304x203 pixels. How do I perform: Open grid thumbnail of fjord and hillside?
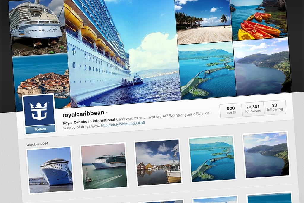266,155
